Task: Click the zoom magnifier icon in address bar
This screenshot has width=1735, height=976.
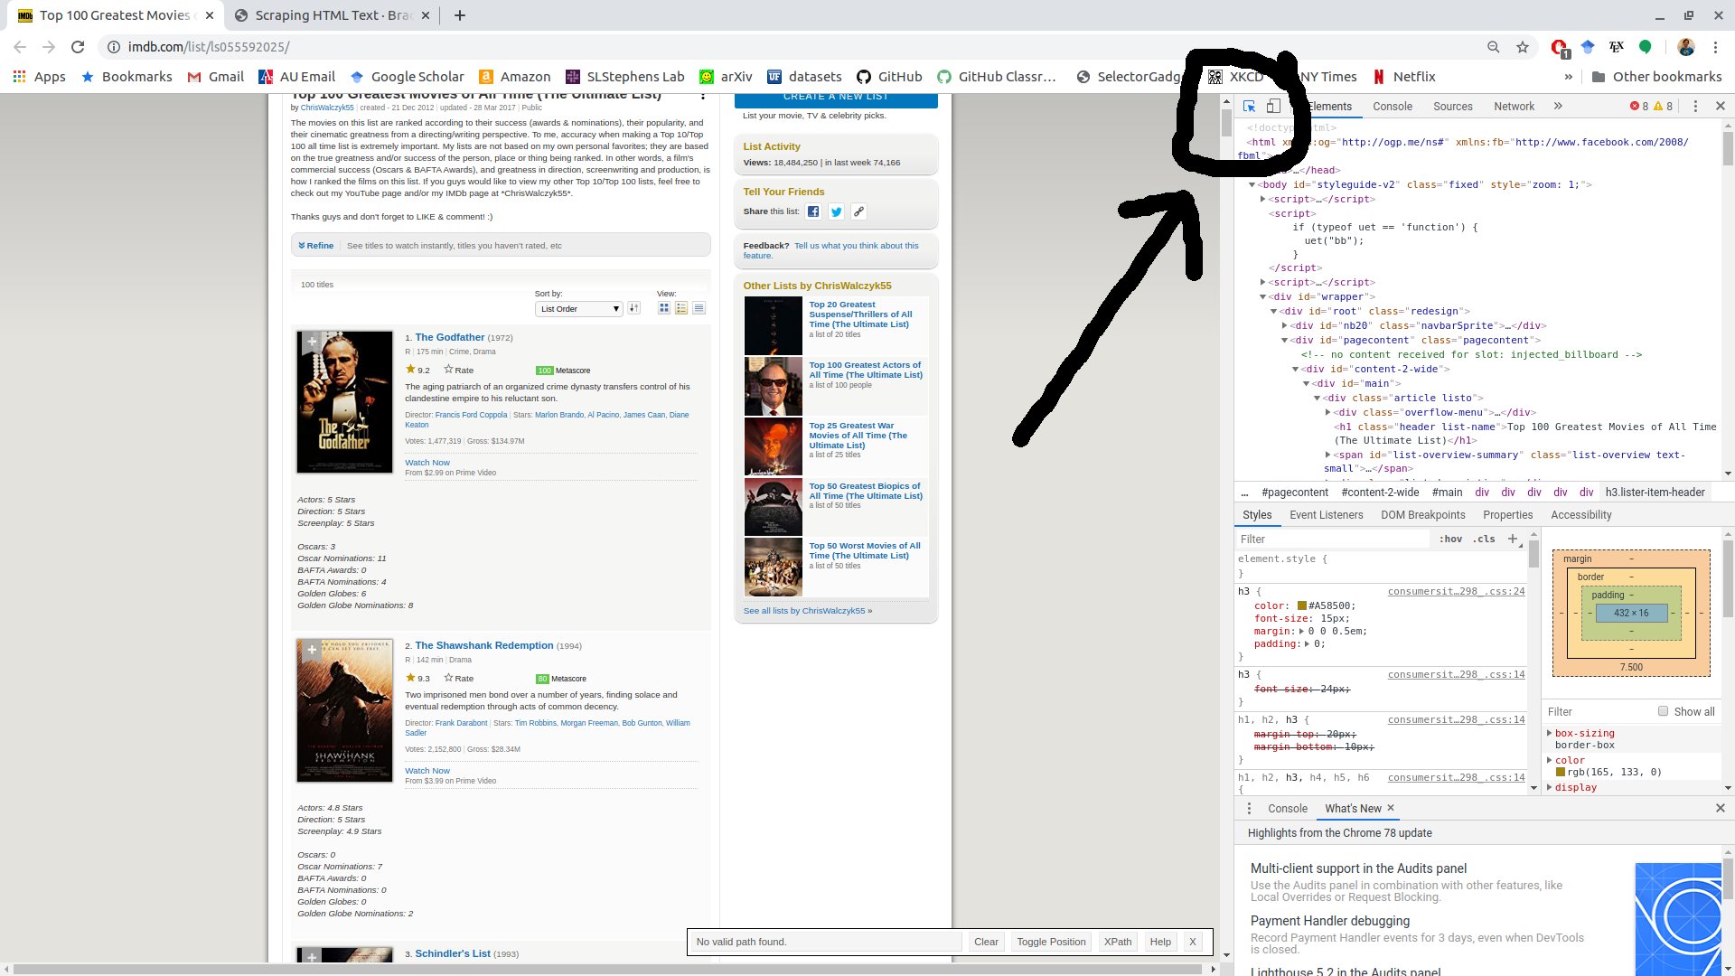Action: (1494, 47)
